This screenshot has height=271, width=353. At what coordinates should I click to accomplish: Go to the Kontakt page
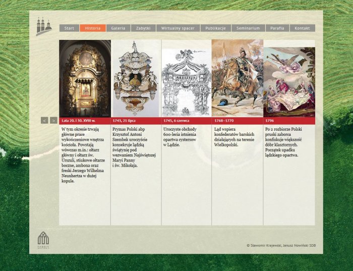[302, 28]
